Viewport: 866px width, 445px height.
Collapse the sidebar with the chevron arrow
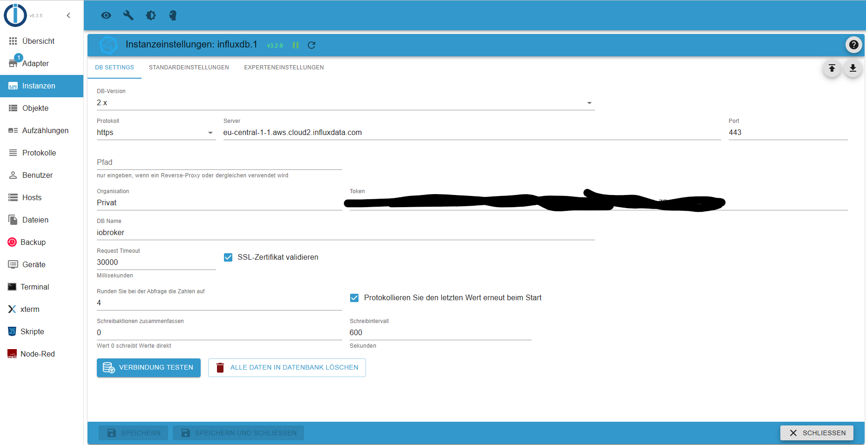coord(68,15)
